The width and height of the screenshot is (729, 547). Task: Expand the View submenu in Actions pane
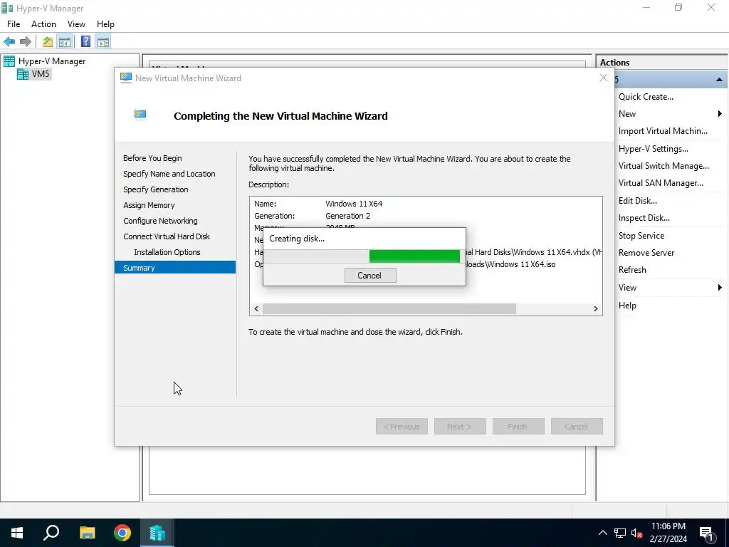pos(719,288)
